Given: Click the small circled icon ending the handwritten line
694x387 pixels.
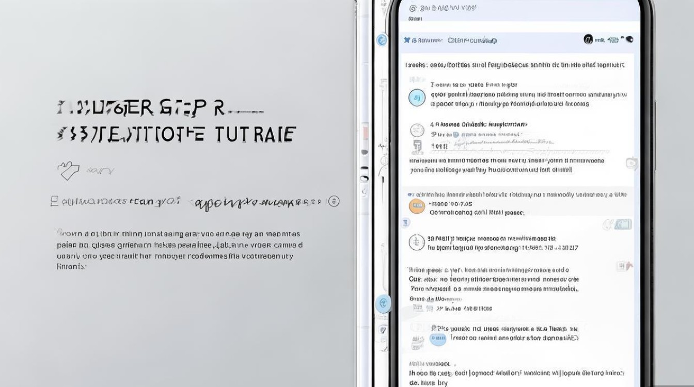Looking at the screenshot, I should 334,201.
